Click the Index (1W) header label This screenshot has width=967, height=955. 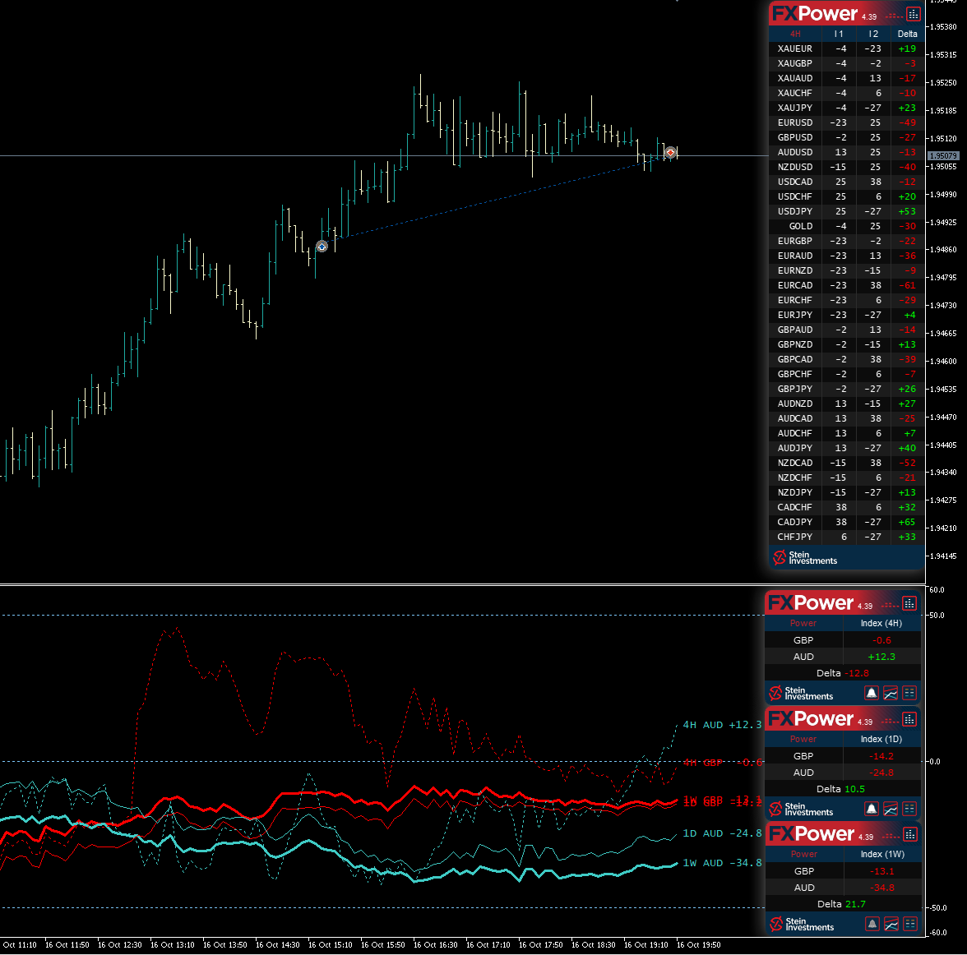tap(882, 854)
